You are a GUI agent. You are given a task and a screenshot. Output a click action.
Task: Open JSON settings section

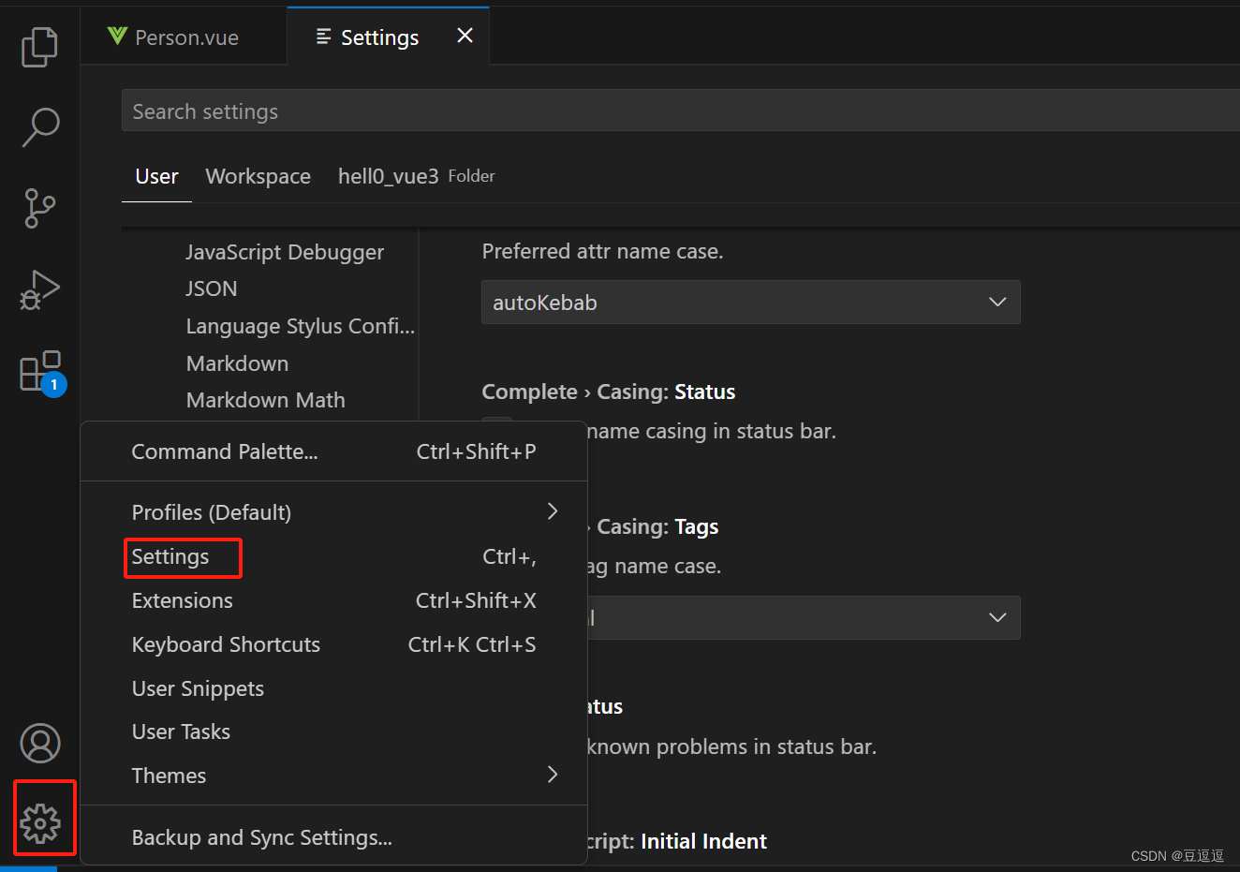pyautogui.click(x=212, y=288)
